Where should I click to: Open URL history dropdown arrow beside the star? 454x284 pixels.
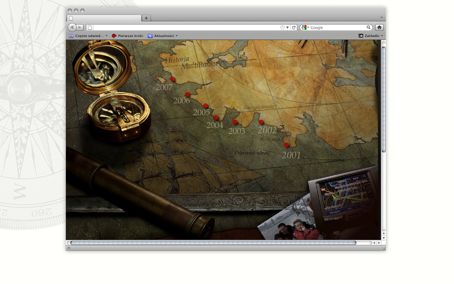coord(287,27)
